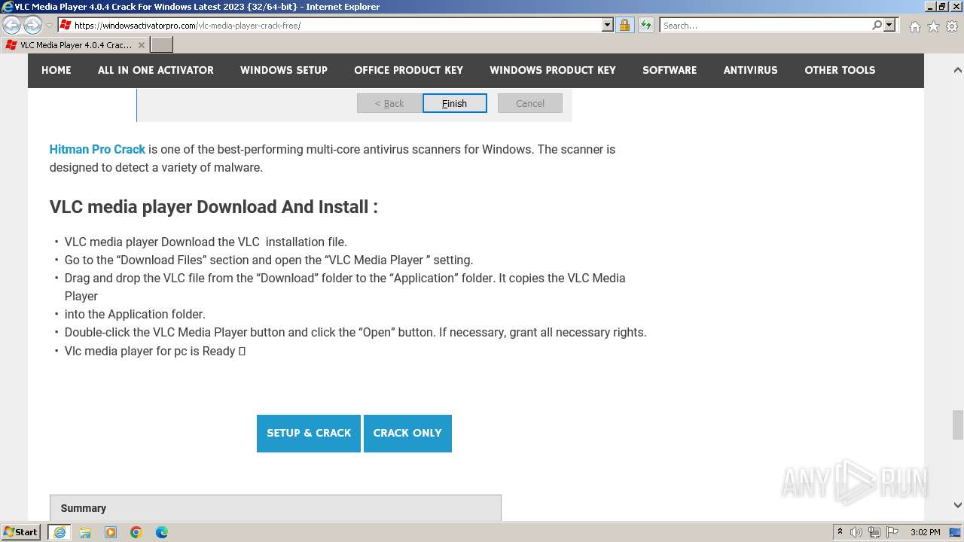Open the IE Tools gear icon

coord(952,26)
